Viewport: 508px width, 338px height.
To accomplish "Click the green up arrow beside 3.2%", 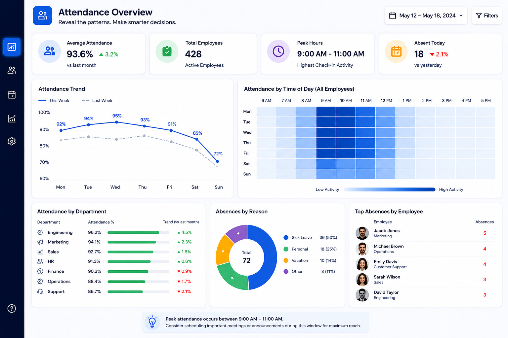I will click(101, 54).
